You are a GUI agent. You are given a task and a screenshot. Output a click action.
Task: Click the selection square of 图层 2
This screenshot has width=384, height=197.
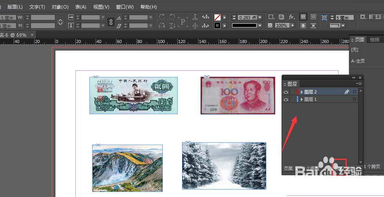[x=354, y=92]
